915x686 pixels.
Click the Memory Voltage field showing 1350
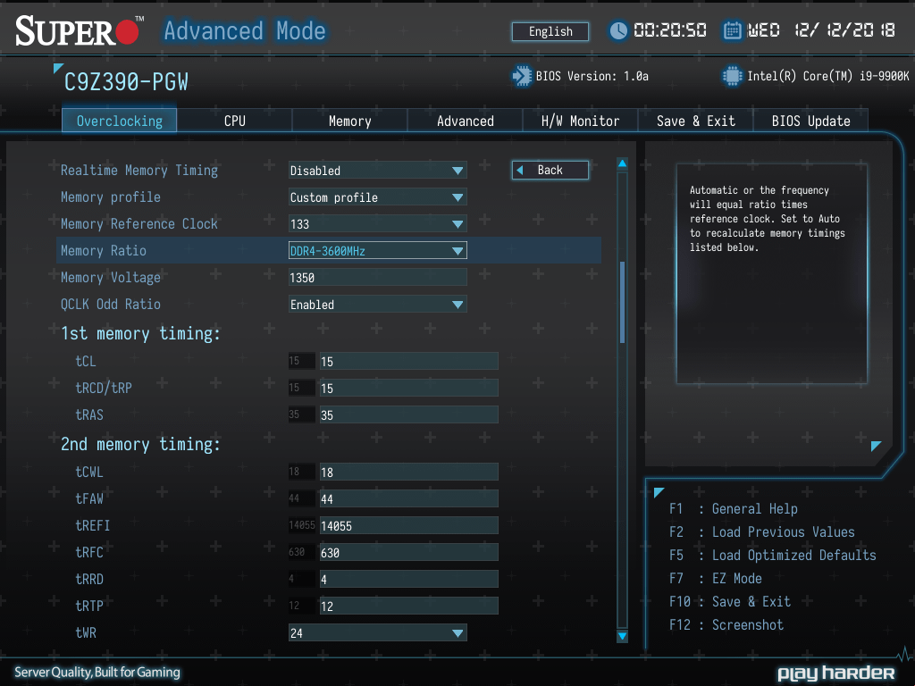pyautogui.click(x=378, y=278)
